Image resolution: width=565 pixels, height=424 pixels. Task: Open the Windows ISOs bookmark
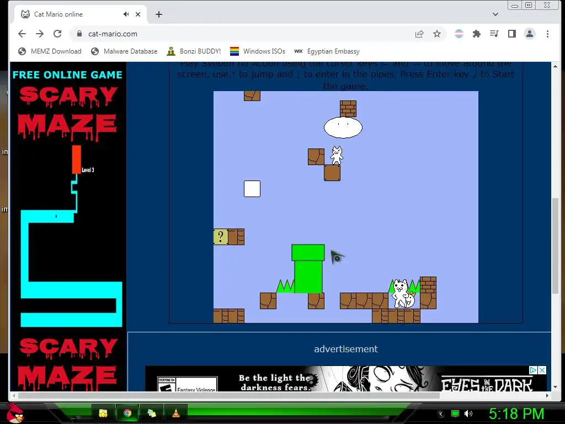pyautogui.click(x=257, y=51)
